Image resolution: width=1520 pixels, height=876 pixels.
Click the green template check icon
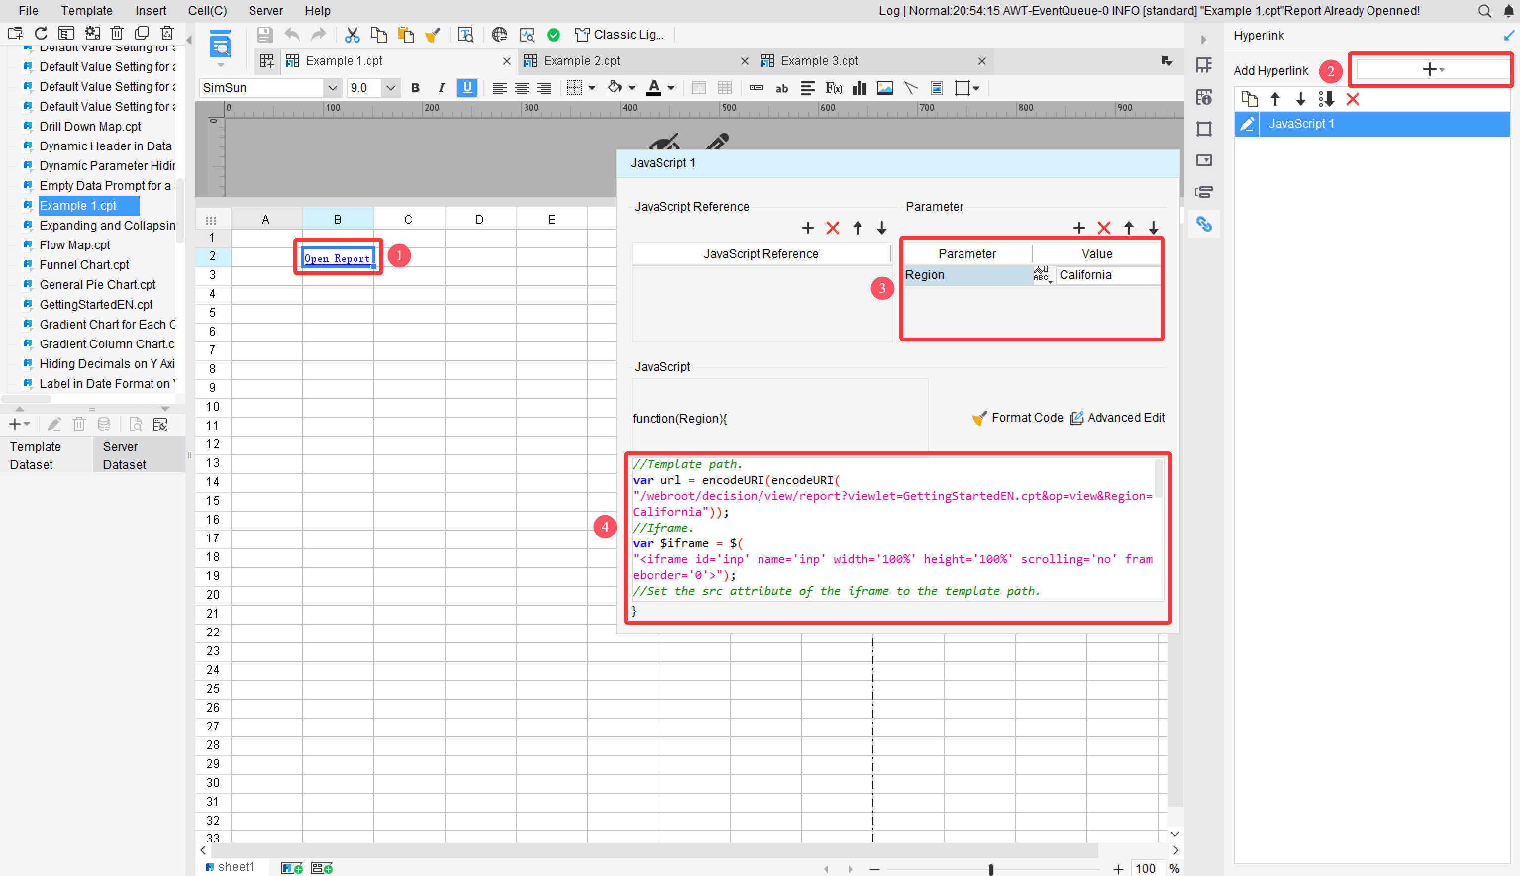point(553,34)
